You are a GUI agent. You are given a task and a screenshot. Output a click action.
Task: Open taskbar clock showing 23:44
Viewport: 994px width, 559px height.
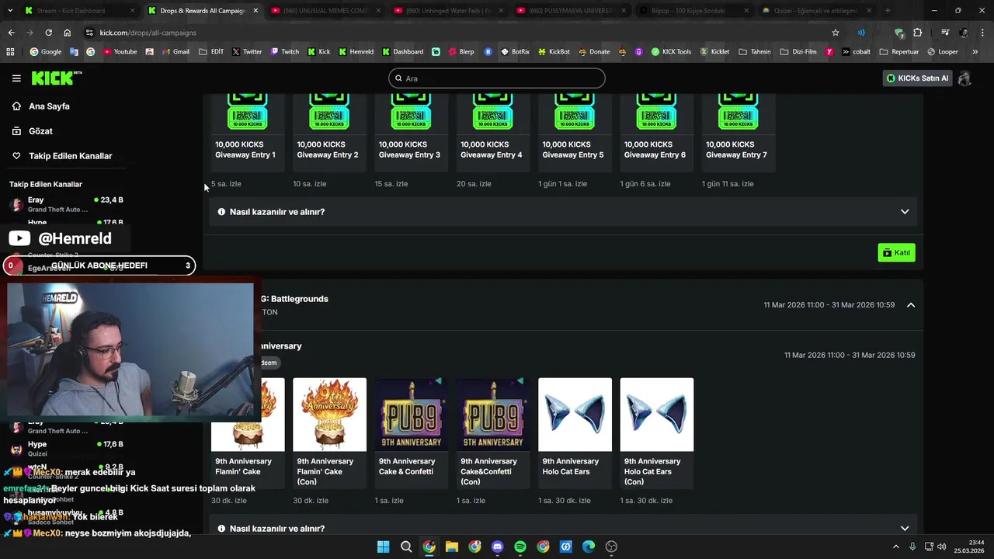tap(970, 547)
